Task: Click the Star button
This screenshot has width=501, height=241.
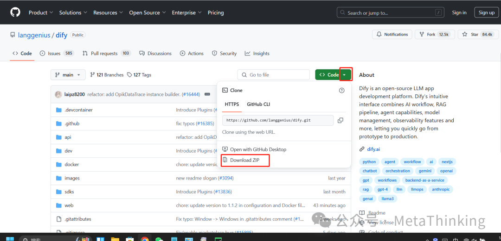Action: pos(478,34)
